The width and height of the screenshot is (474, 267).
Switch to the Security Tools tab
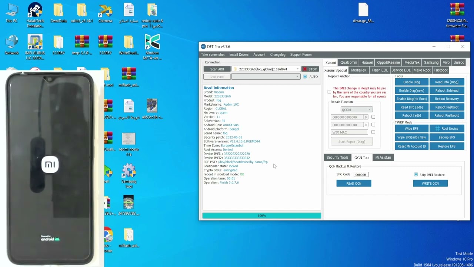[x=337, y=158]
